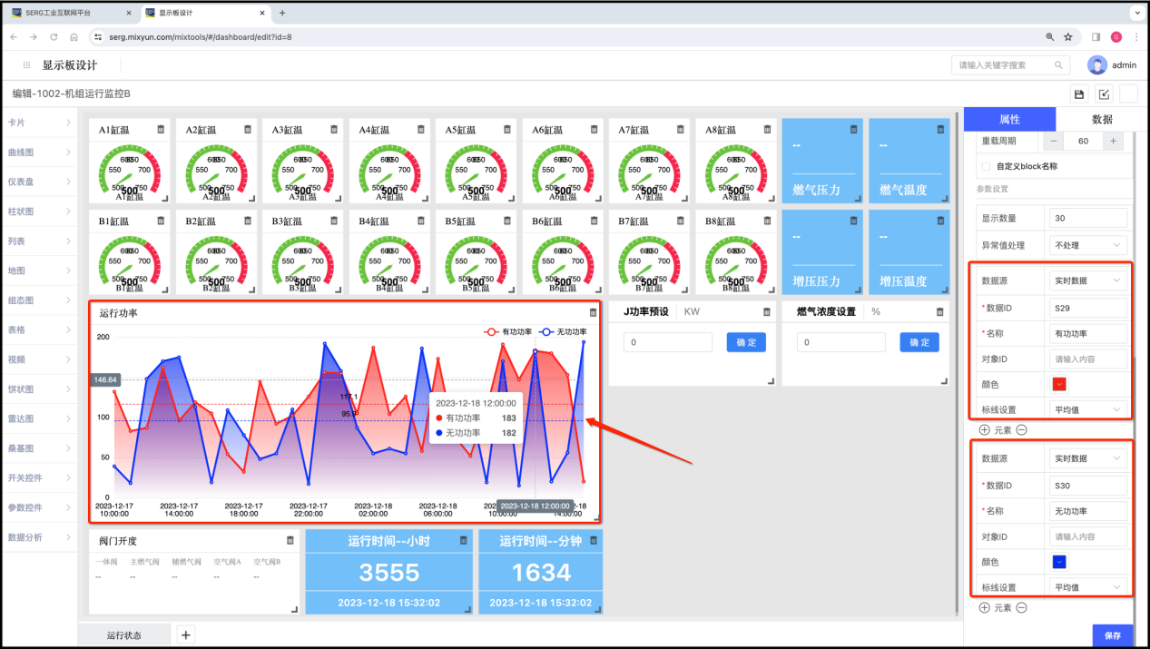Delete the 运行时间--小时 card
1150x649 pixels.
pyautogui.click(x=464, y=540)
